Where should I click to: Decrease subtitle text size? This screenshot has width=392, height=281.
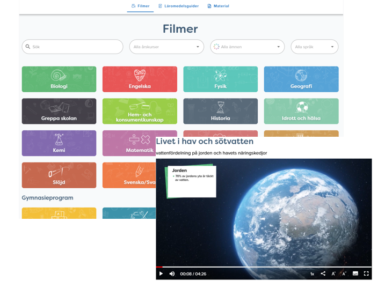(333, 273)
